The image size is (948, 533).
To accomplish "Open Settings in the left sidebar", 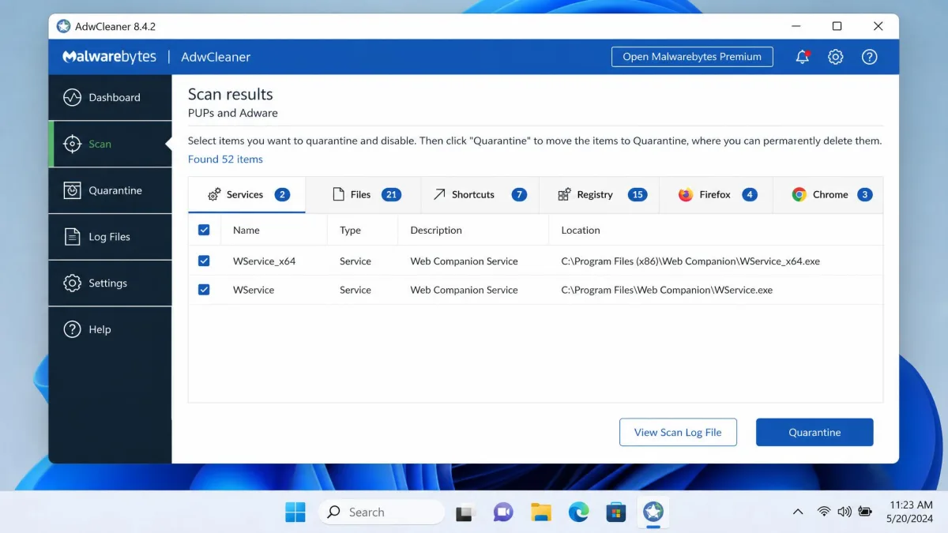I will (x=110, y=283).
